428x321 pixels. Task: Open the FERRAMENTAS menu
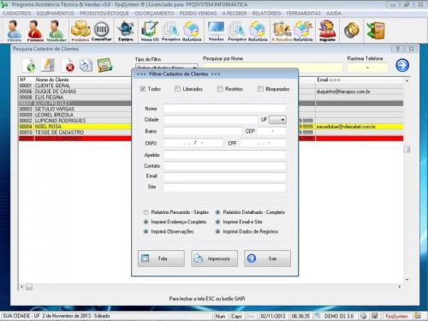tap(304, 13)
